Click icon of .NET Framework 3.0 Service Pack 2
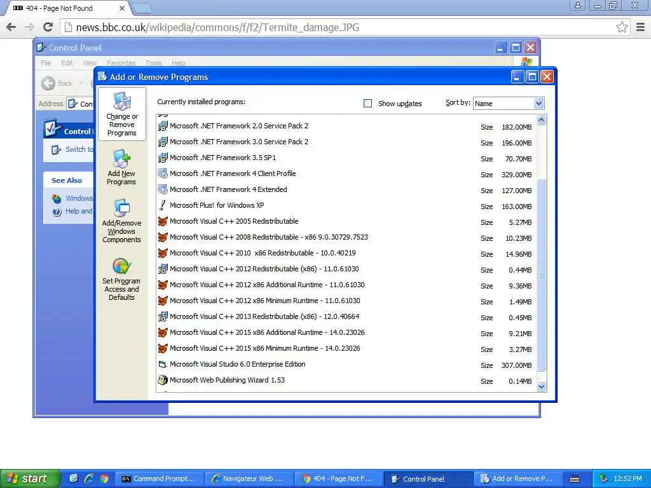 tap(163, 142)
